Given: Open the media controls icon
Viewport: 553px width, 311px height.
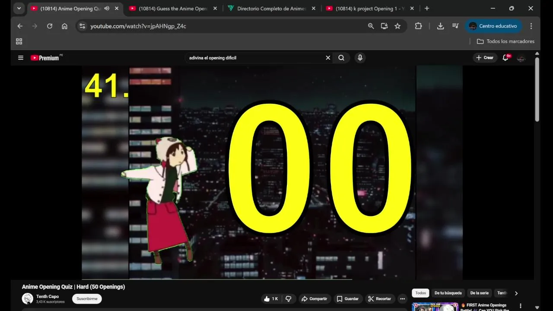Looking at the screenshot, I should [455, 26].
